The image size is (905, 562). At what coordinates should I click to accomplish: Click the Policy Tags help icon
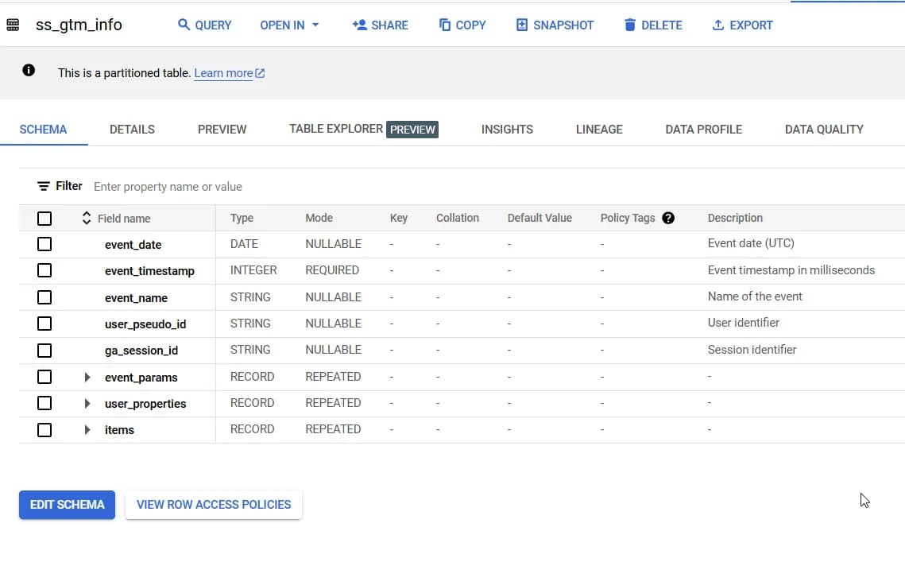tap(668, 218)
